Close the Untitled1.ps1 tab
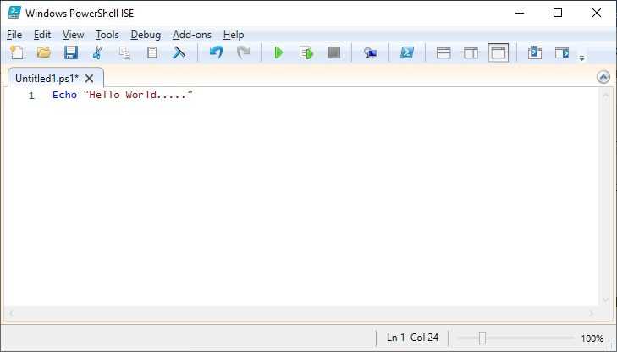The width and height of the screenshot is (617, 352). 90,79
